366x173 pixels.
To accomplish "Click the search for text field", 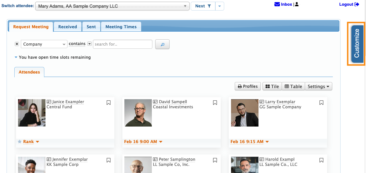I will coord(122,44).
